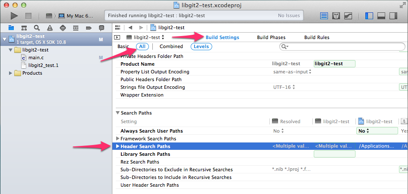This screenshot has height=194, width=408.
Task: Expand the Products folder
Action: (11, 73)
